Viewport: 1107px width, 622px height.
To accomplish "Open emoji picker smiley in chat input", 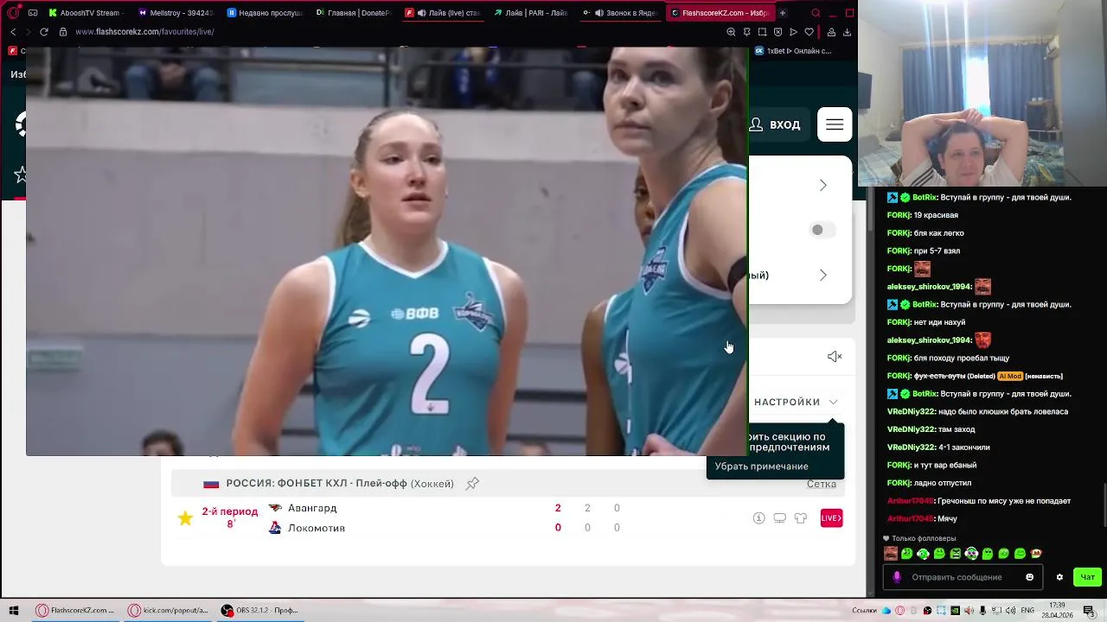I will pos(1029,577).
